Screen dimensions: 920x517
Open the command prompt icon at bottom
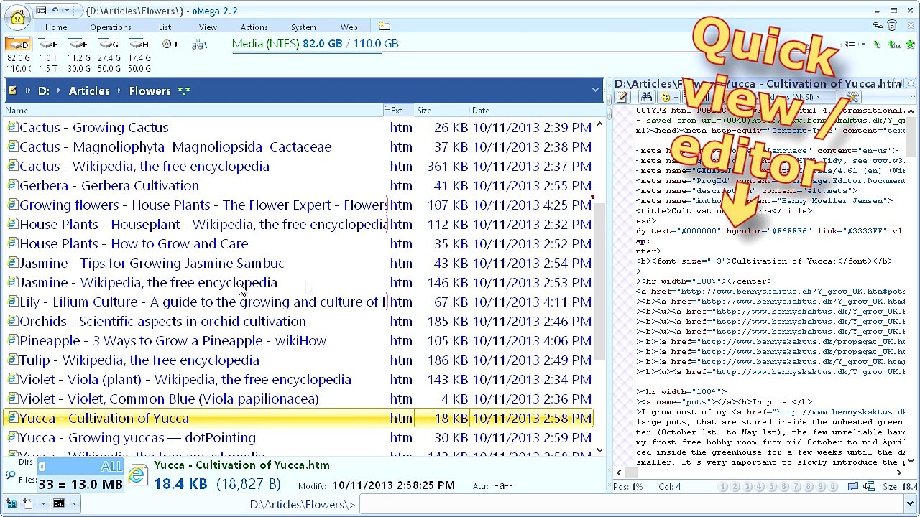[x=59, y=503]
